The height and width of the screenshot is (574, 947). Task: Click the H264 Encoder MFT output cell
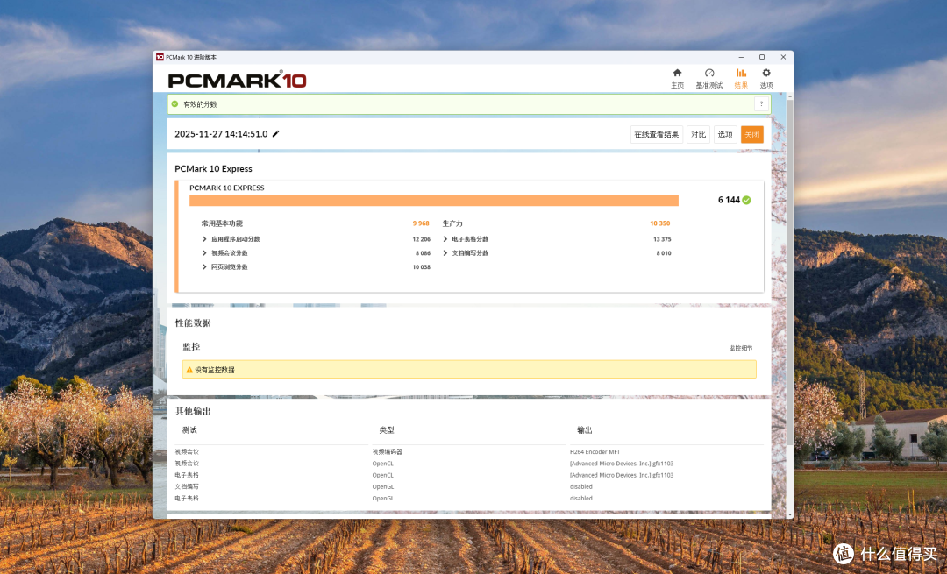point(595,451)
